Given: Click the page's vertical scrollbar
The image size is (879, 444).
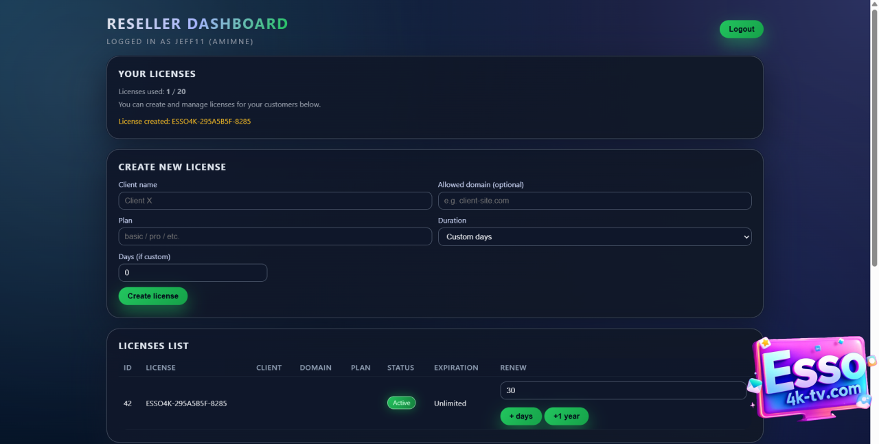Looking at the screenshot, I should pyautogui.click(x=874, y=137).
